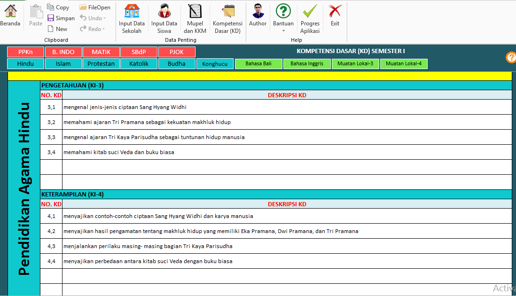Open Mupel dan KKM
This screenshot has height=296, width=516.
(x=195, y=19)
